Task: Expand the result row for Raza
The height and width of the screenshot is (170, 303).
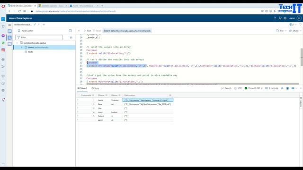Action: [78, 104]
